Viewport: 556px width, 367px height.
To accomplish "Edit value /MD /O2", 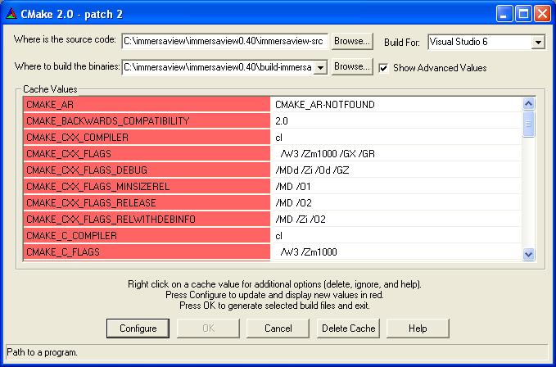I will pyautogui.click(x=396, y=202).
